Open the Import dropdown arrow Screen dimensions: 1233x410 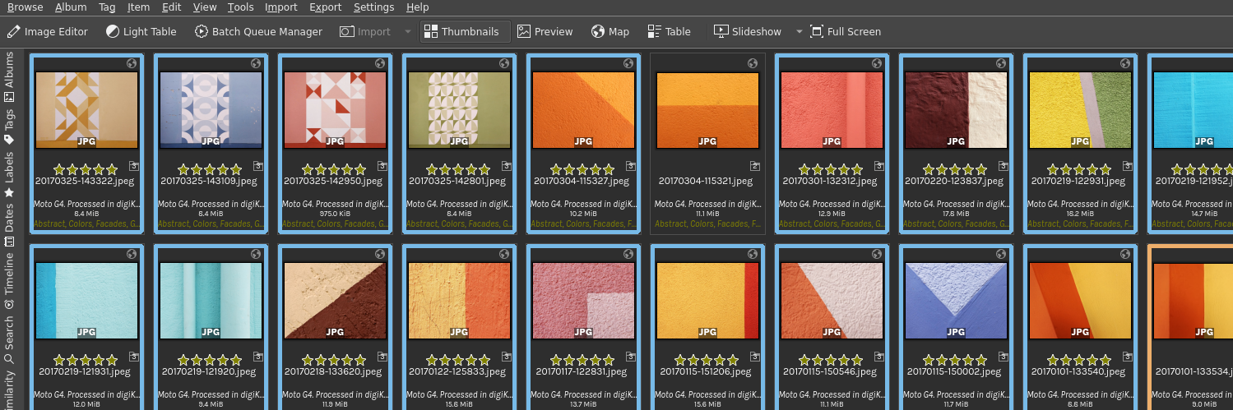click(x=407, y=32)
